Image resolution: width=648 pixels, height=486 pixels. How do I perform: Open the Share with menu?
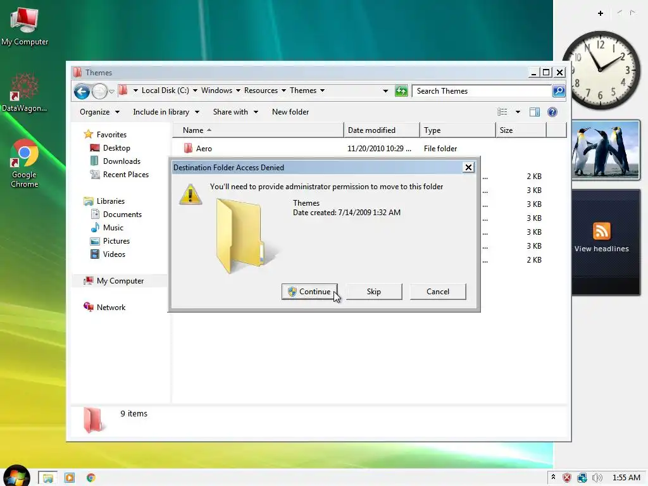point(235,112)
